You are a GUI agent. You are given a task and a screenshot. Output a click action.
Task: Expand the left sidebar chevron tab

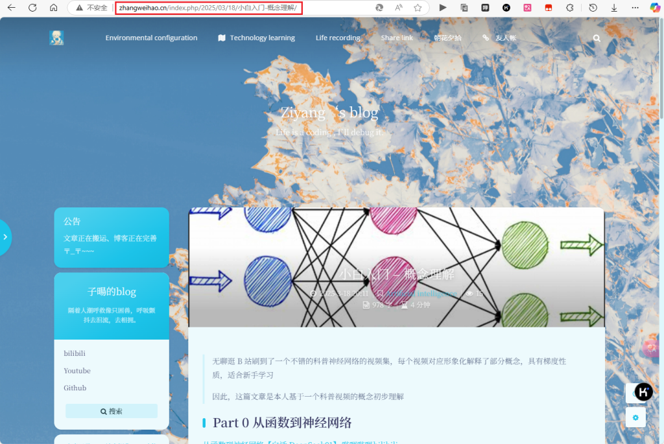(5, 237)
